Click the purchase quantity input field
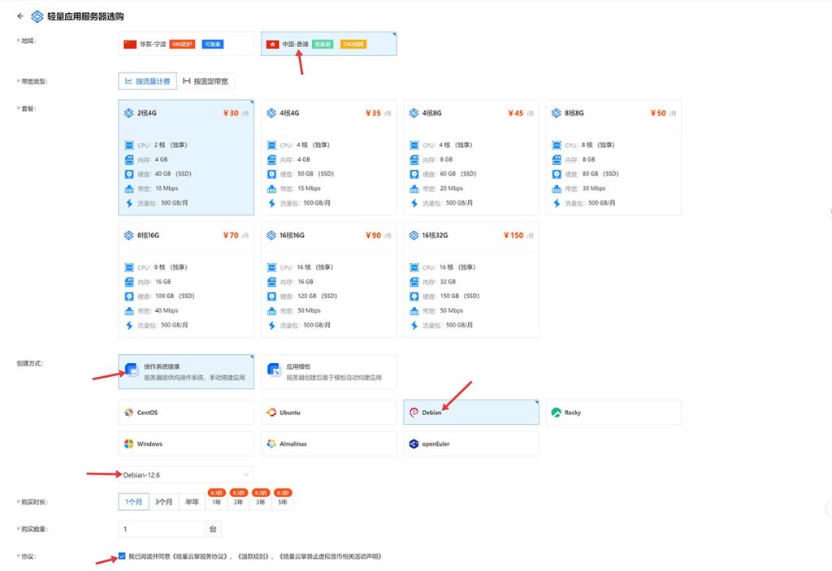The image size is (832, 571). tap(162, 529)
